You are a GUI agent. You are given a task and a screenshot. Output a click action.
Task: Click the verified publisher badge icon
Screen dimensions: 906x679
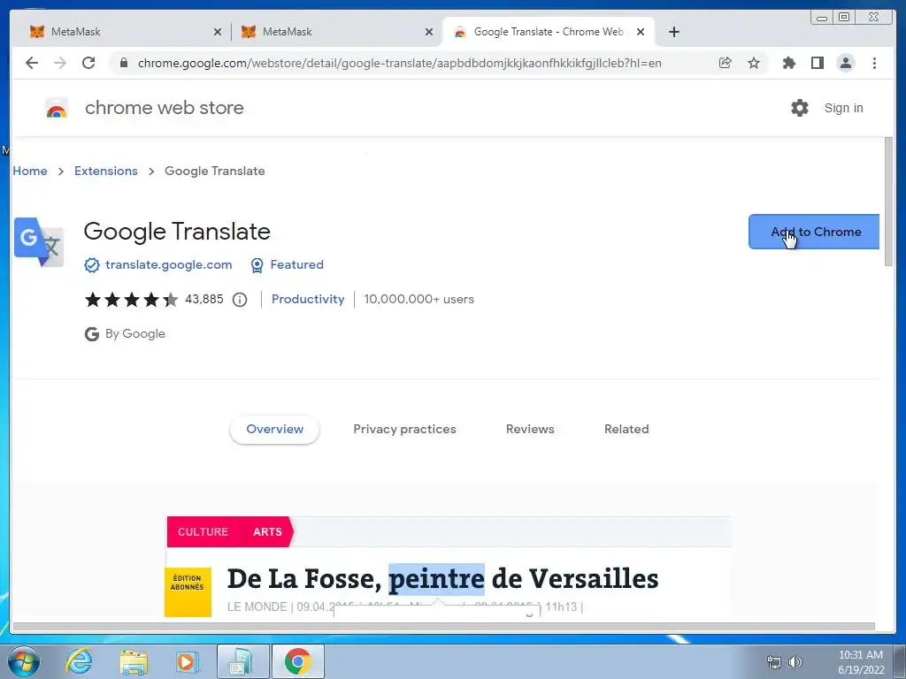(x=92, y=265)
